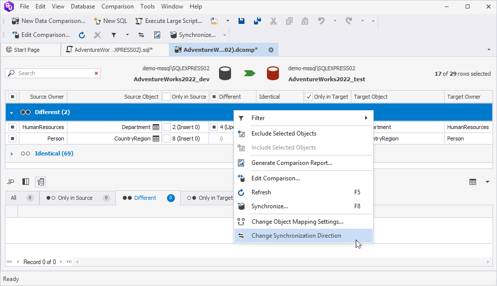
Task: Click the Execute Large Script button
Action: (169, 21)
